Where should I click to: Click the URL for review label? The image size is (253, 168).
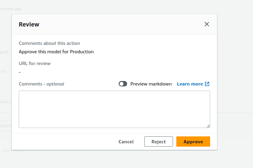[35, 64]
